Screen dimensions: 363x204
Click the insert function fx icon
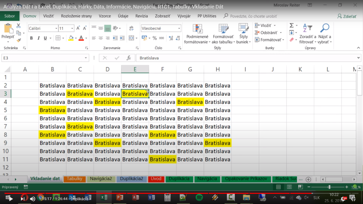click(x=129, y=58)
